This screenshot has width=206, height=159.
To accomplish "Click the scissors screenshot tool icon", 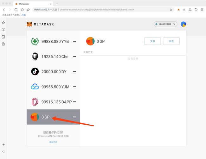I will (190, 10).
